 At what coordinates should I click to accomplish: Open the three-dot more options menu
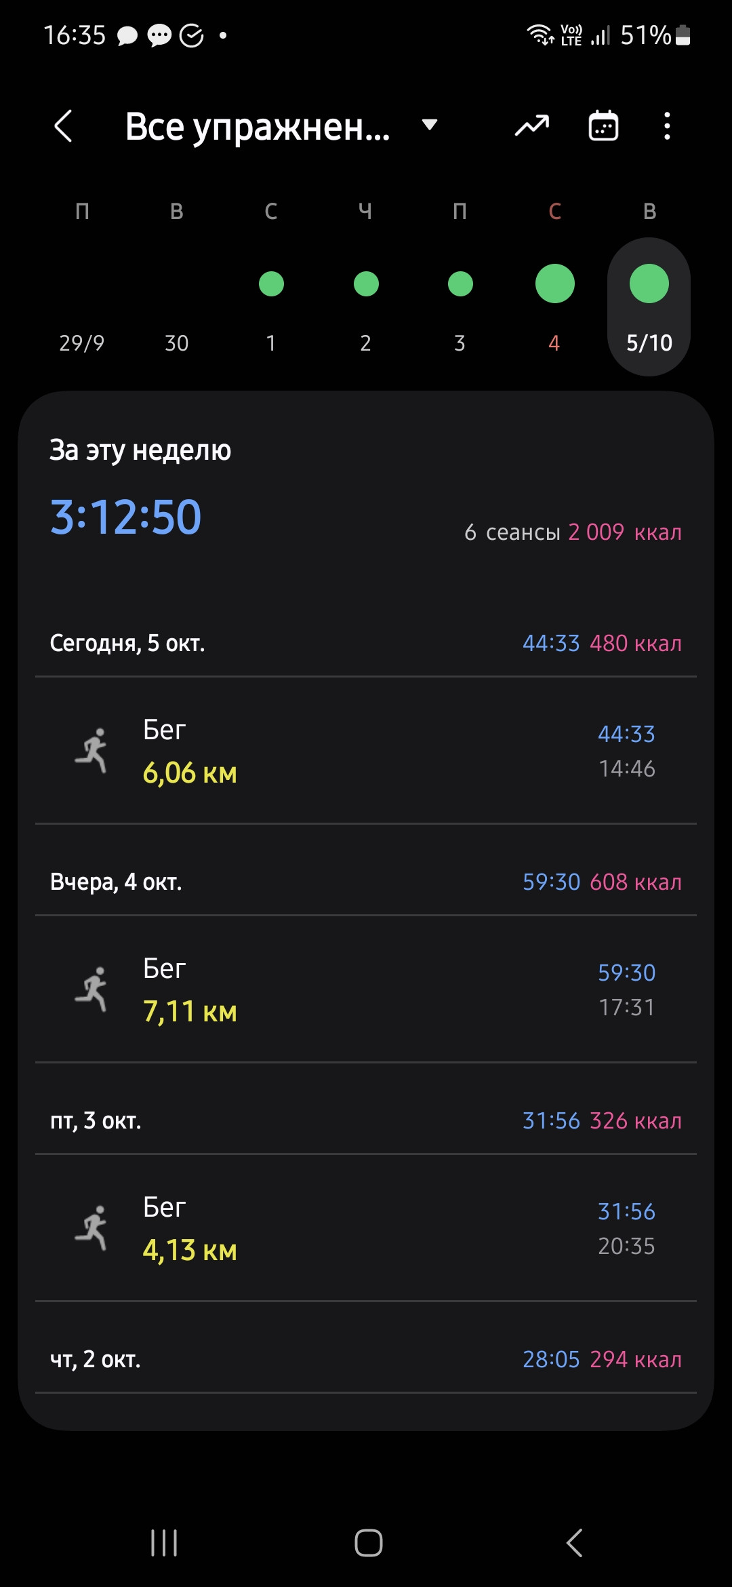[668, 126]
